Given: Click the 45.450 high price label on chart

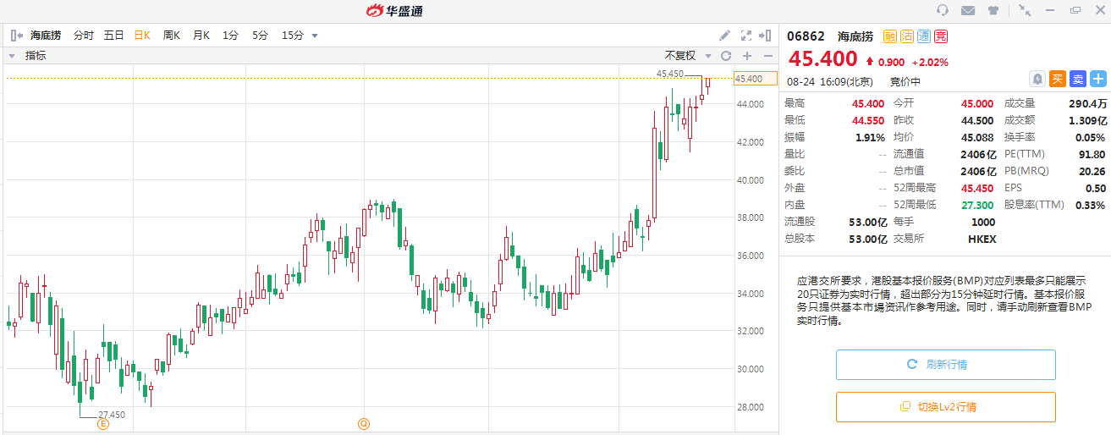Looking at the screenshot, I should 670,74.
